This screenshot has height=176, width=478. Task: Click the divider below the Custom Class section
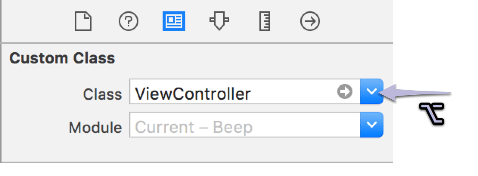(x=197, y=162)
